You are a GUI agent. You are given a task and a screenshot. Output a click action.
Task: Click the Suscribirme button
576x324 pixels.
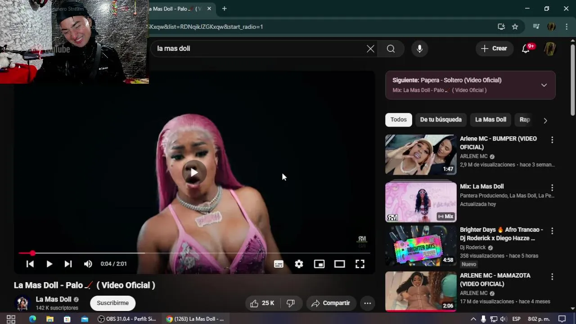pos(112,303)
